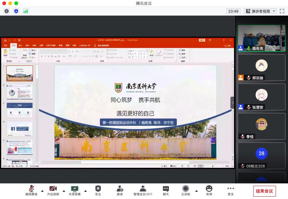Expand video options arrow next to camera
Image resolution: width=288 pixels, height=199 pixels.
(64, 191)
